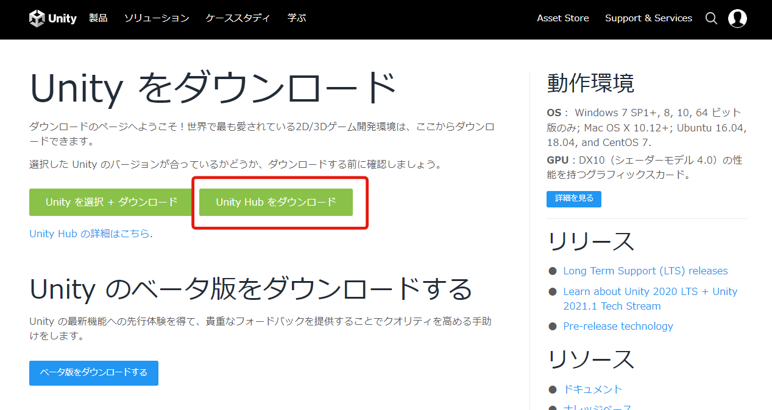Click the ベータ版をダウンロードする button
772x410 pixels.
93,374
